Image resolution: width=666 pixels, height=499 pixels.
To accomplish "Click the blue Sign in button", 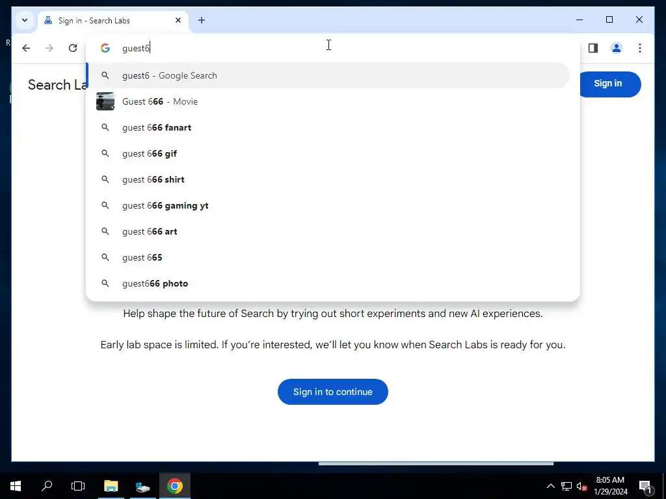I will tap(610, 84).
